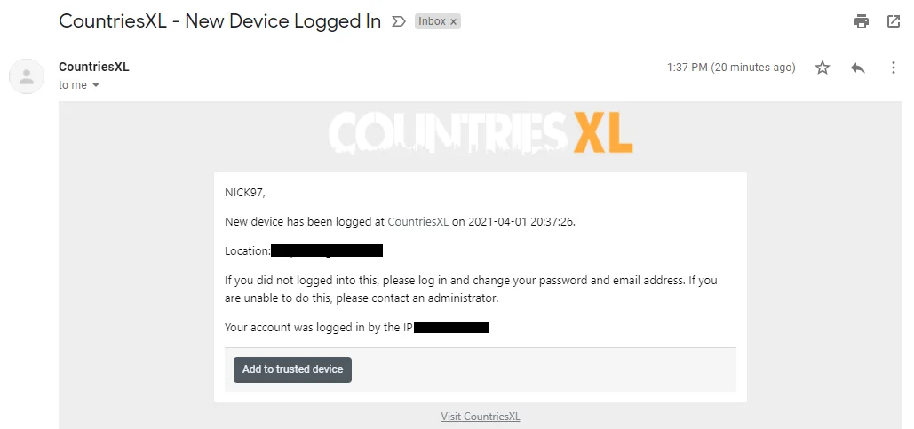Follow the Visit CountriesXL link
Image resolution: width=914 pixels, height=429 pixels.
click(480, 417)
